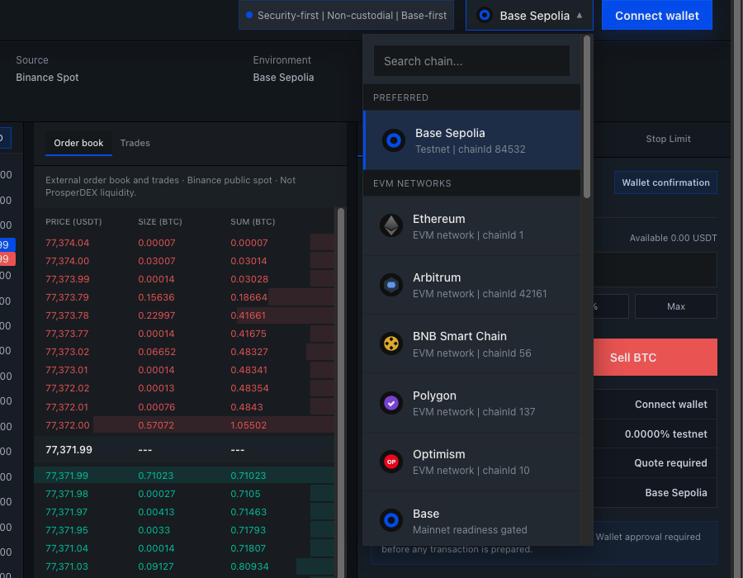Click the Base Sepolia chain icon in the list
743x578 pixels.
click(x=394, y=140)
